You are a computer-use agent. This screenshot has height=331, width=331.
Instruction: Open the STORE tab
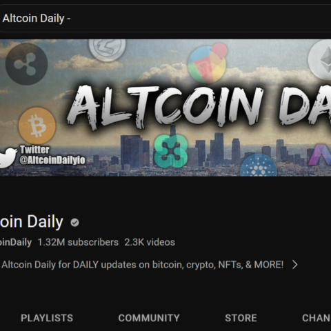[241, 318]
